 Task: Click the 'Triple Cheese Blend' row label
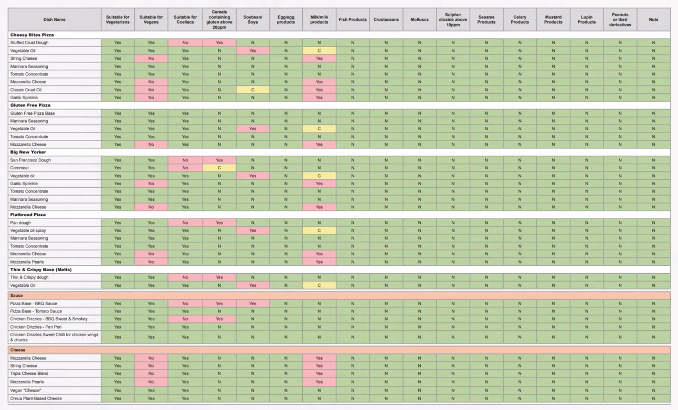pos(29,374)
